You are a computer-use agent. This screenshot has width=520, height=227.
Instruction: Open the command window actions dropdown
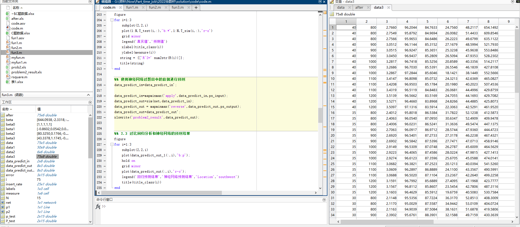pyautogui.click(x=324, y=200)
